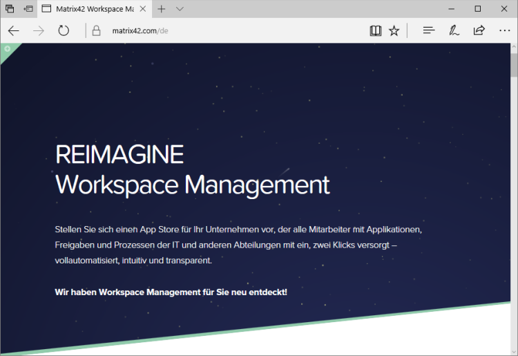518x356 pixels.
Task: Expand the tab previews chevron
Action: [x=180, y=9]
